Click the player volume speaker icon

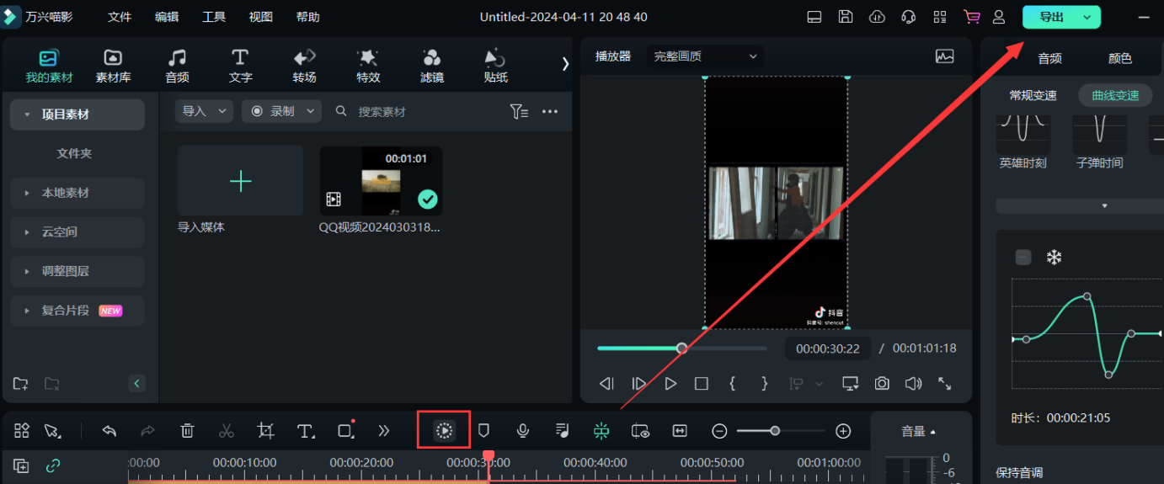click(x=913, y=384)
